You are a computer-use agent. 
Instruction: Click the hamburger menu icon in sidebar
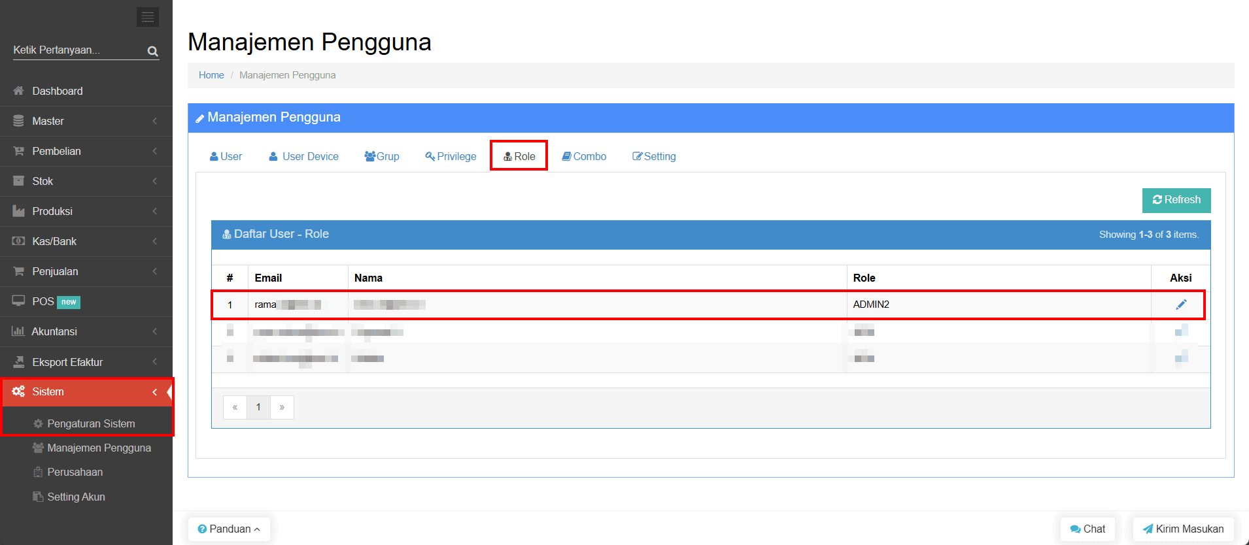pyautogui.click(x=148, y=17)
